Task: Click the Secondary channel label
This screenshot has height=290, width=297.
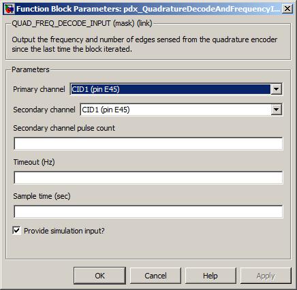Action: point(44,110)
